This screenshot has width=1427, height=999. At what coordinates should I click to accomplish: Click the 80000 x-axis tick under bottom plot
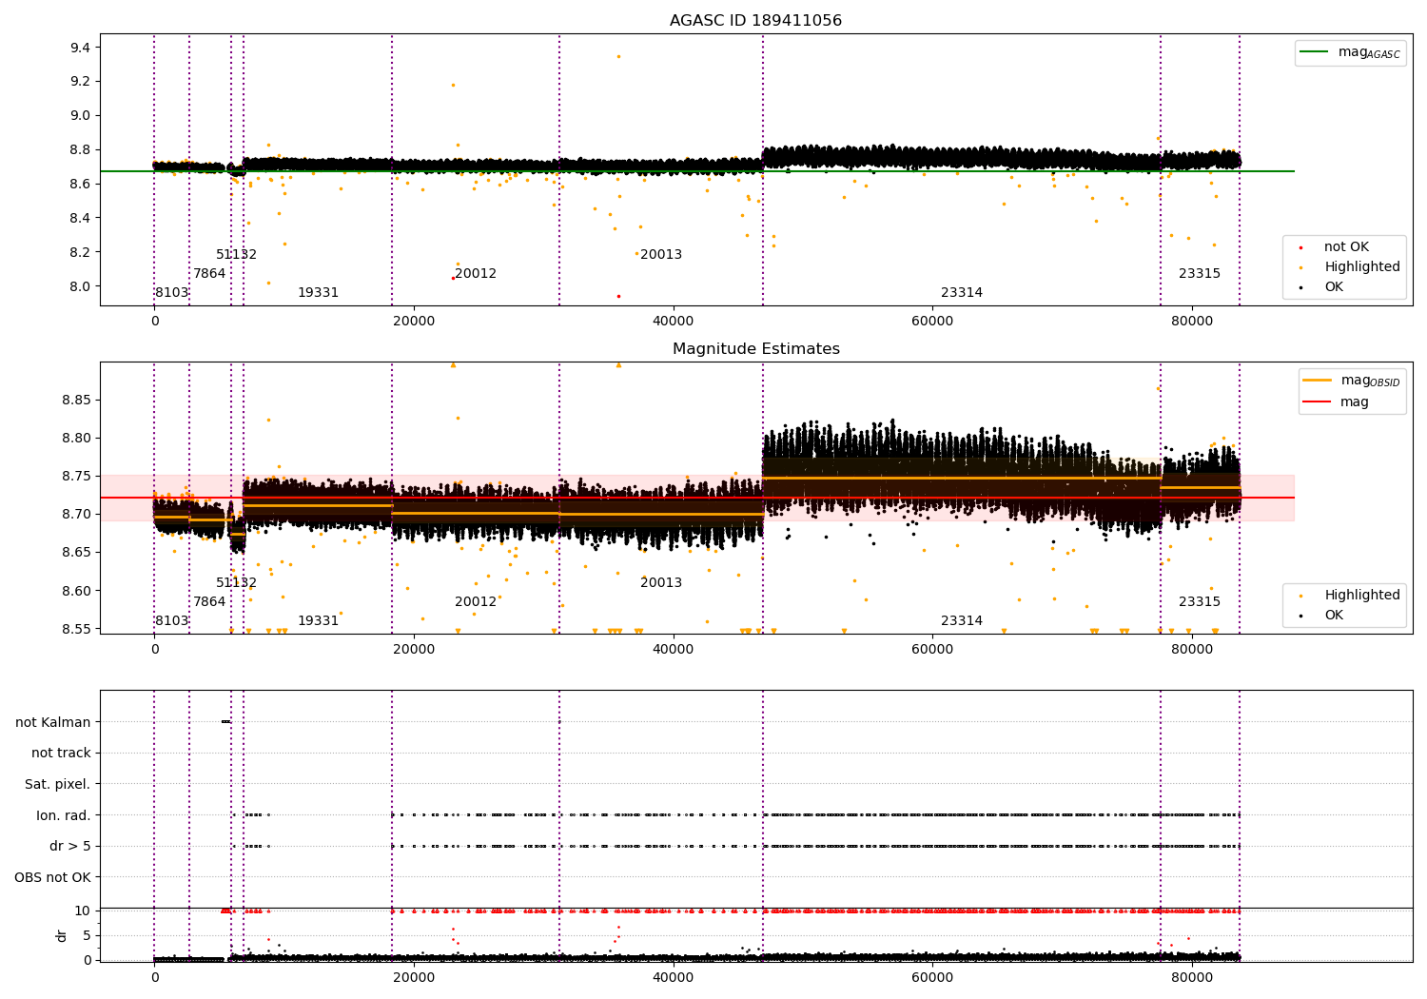click(x=1192, y=977)
